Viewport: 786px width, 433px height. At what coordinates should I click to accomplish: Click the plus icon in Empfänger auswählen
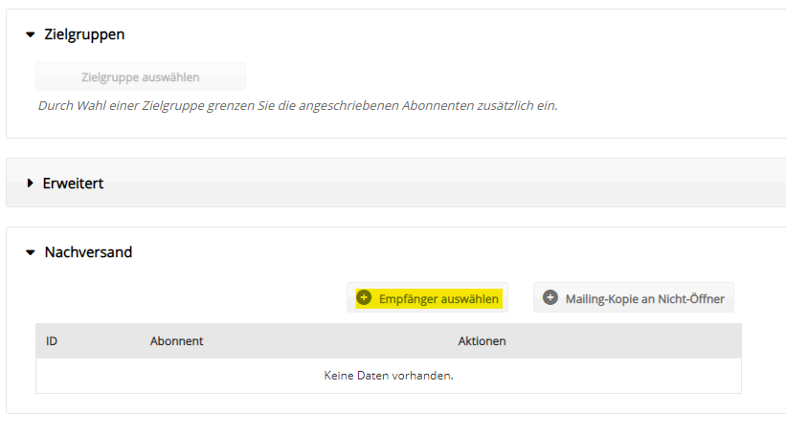pyautogui.click(x=364, y=297)
